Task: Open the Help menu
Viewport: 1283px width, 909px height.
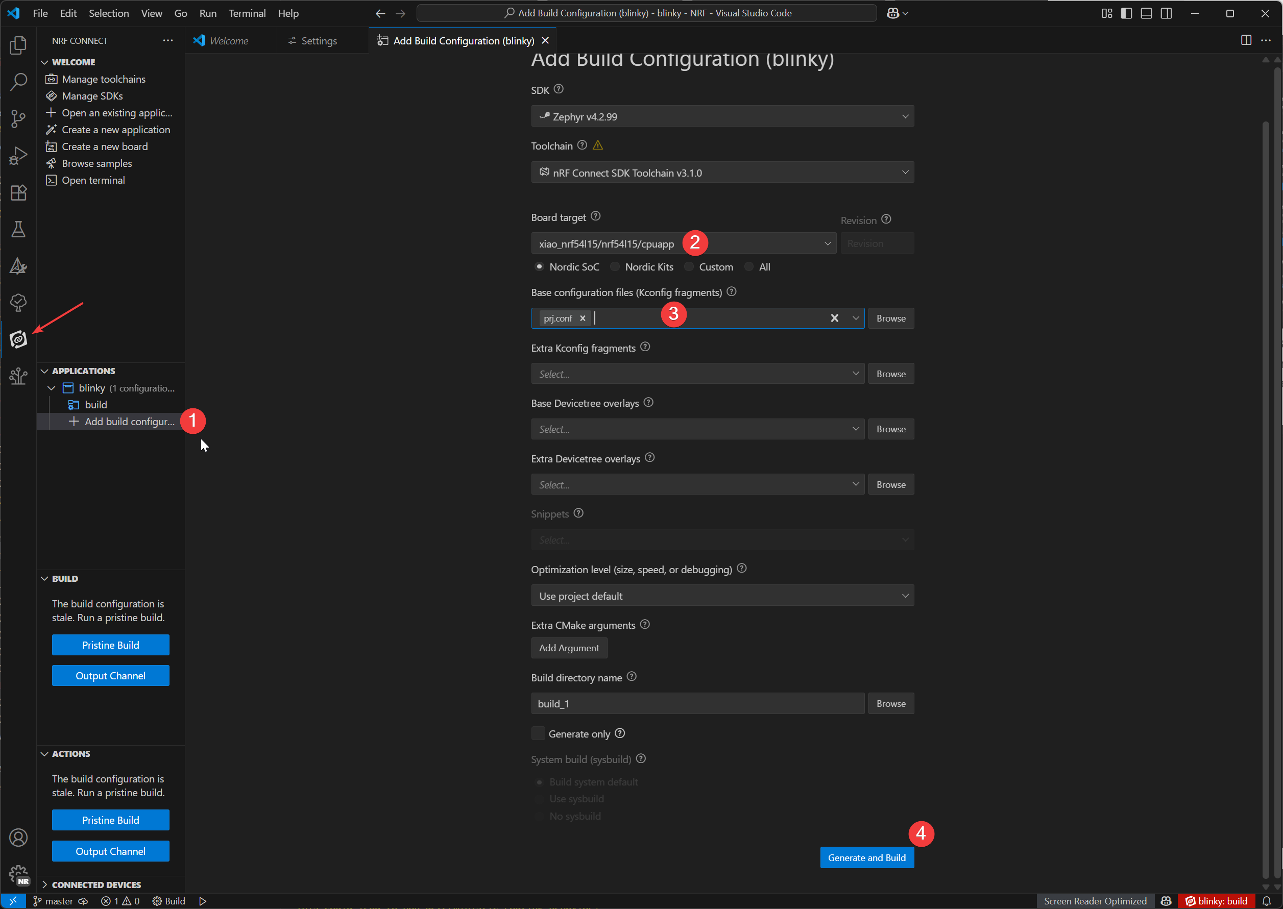Action: tap(288, 13)
